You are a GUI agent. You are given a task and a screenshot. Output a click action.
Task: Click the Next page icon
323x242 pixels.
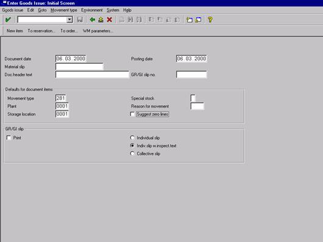(x=169, y=19)
